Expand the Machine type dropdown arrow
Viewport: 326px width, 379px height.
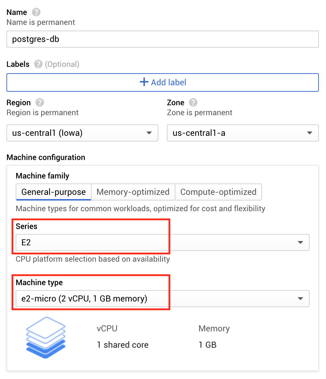[300, 299]
